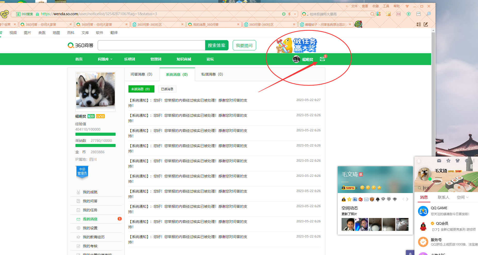Close the 编辑帖子 browser tab

(x=350, y=24)
